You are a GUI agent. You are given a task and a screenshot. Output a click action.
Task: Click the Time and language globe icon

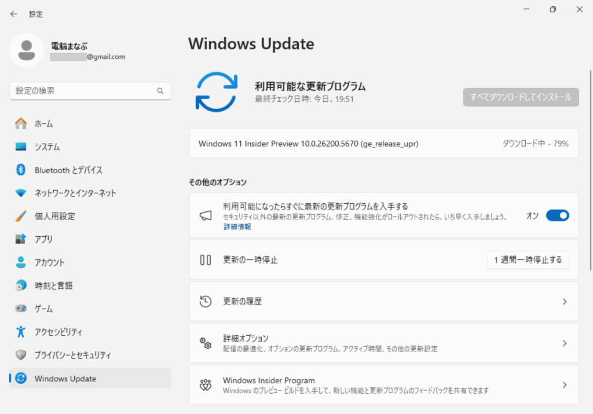click(x=21, y=285)
